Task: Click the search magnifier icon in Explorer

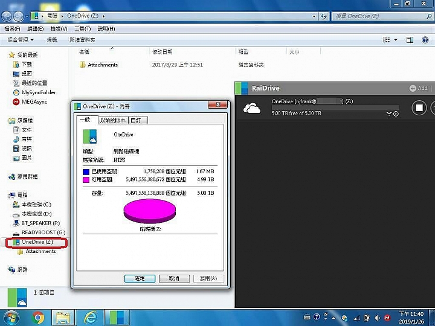Action: point(429,16)
